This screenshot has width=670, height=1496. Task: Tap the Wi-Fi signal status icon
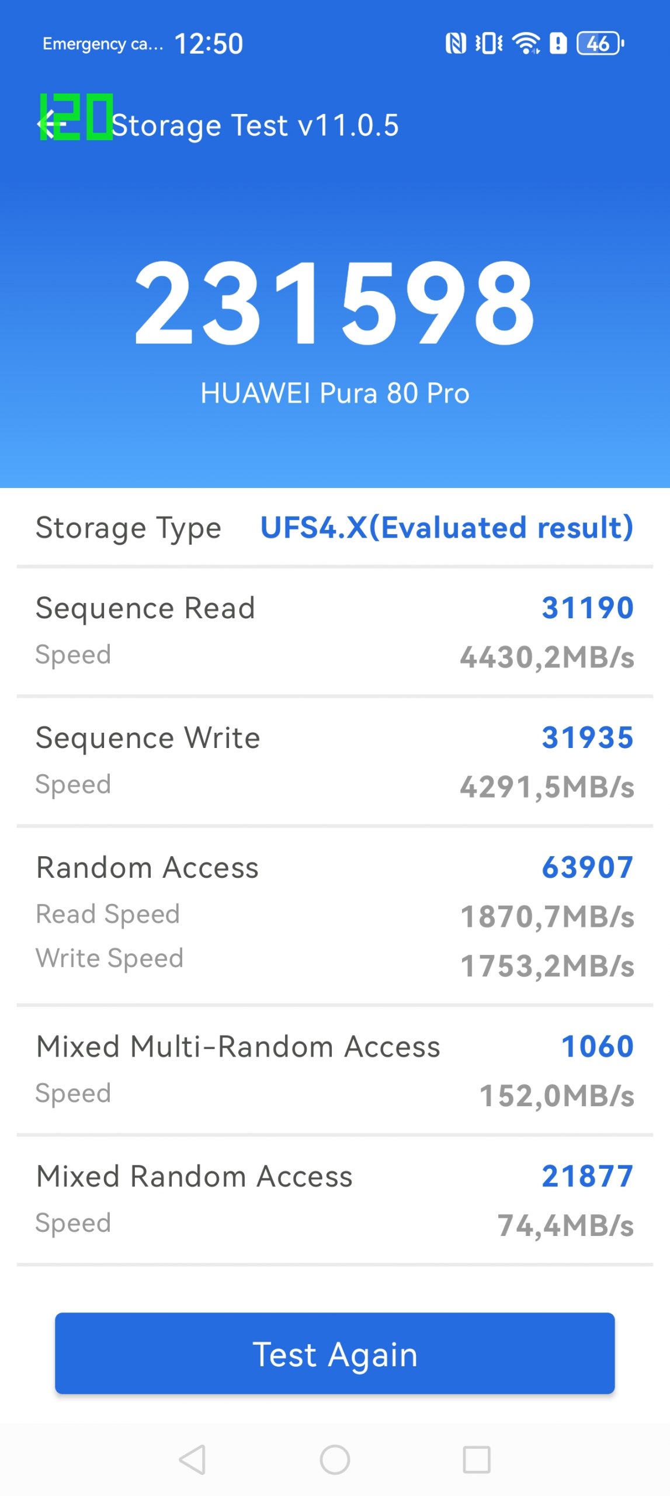click(x=526, y=43)
